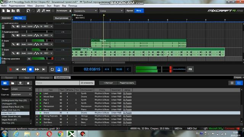The image size is (244, 137).
Task: Open fx on the 6 Мастер-дорожка row
Action: [x=29, y=59]
